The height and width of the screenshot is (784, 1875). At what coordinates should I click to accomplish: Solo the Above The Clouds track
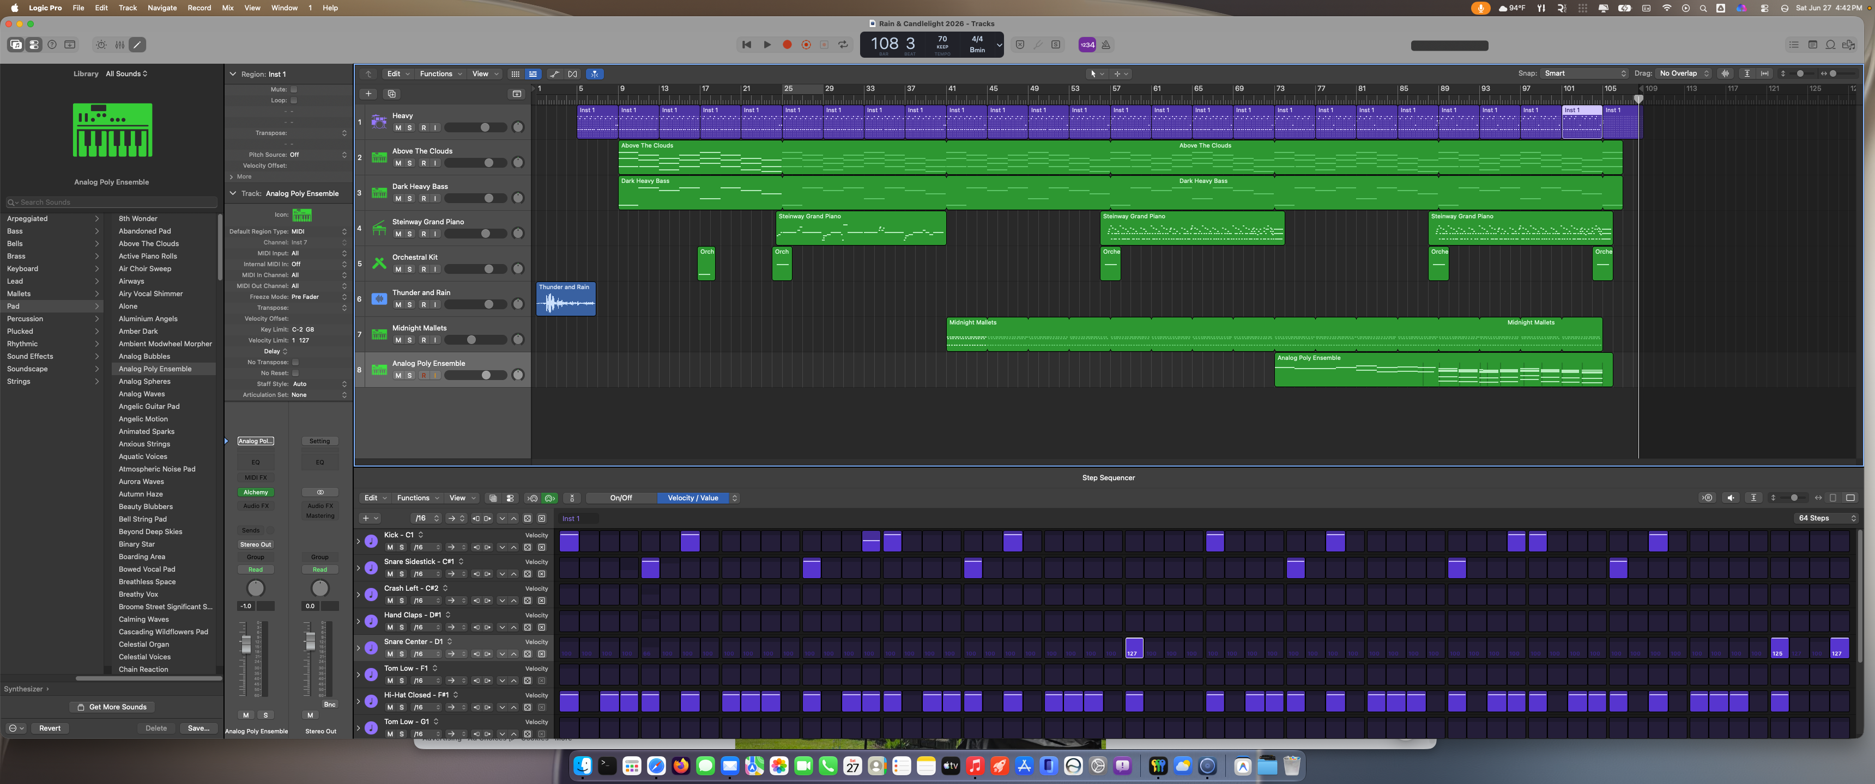[410, 163]
